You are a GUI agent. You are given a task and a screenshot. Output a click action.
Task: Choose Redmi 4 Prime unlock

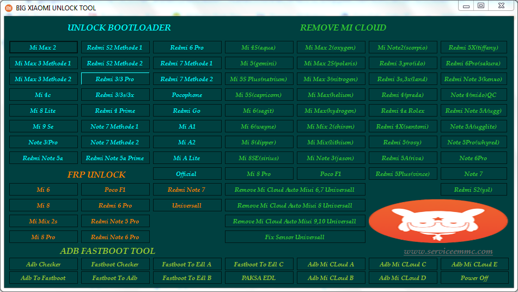coord(115,111)
